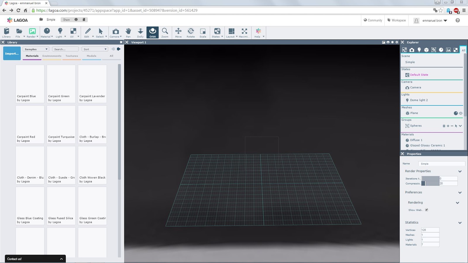Select the Orbit camera tool
468x263 pixels.
pos(152,32)
